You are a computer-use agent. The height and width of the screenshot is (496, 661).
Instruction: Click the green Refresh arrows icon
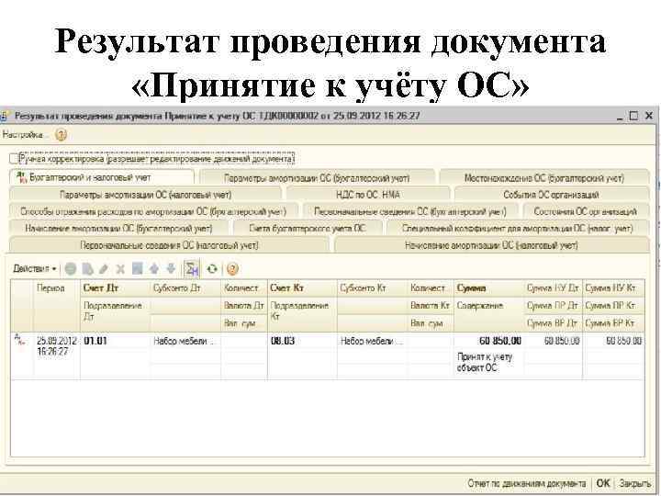(x=212, y=268)
